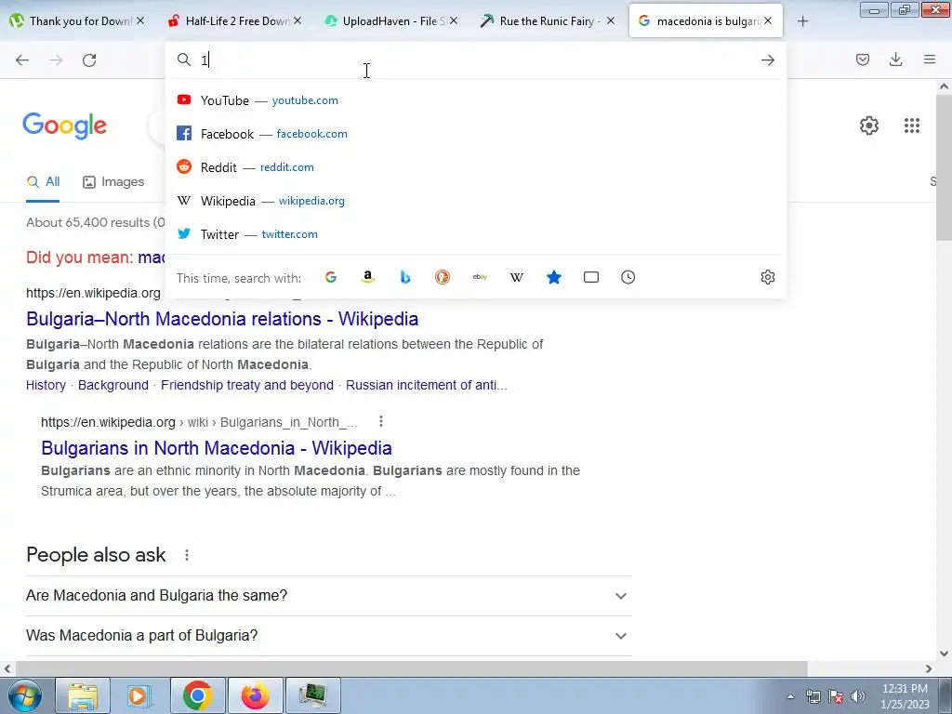
Task: Open File Explorer from the taskbar
Action: click(x=83, y=695)
